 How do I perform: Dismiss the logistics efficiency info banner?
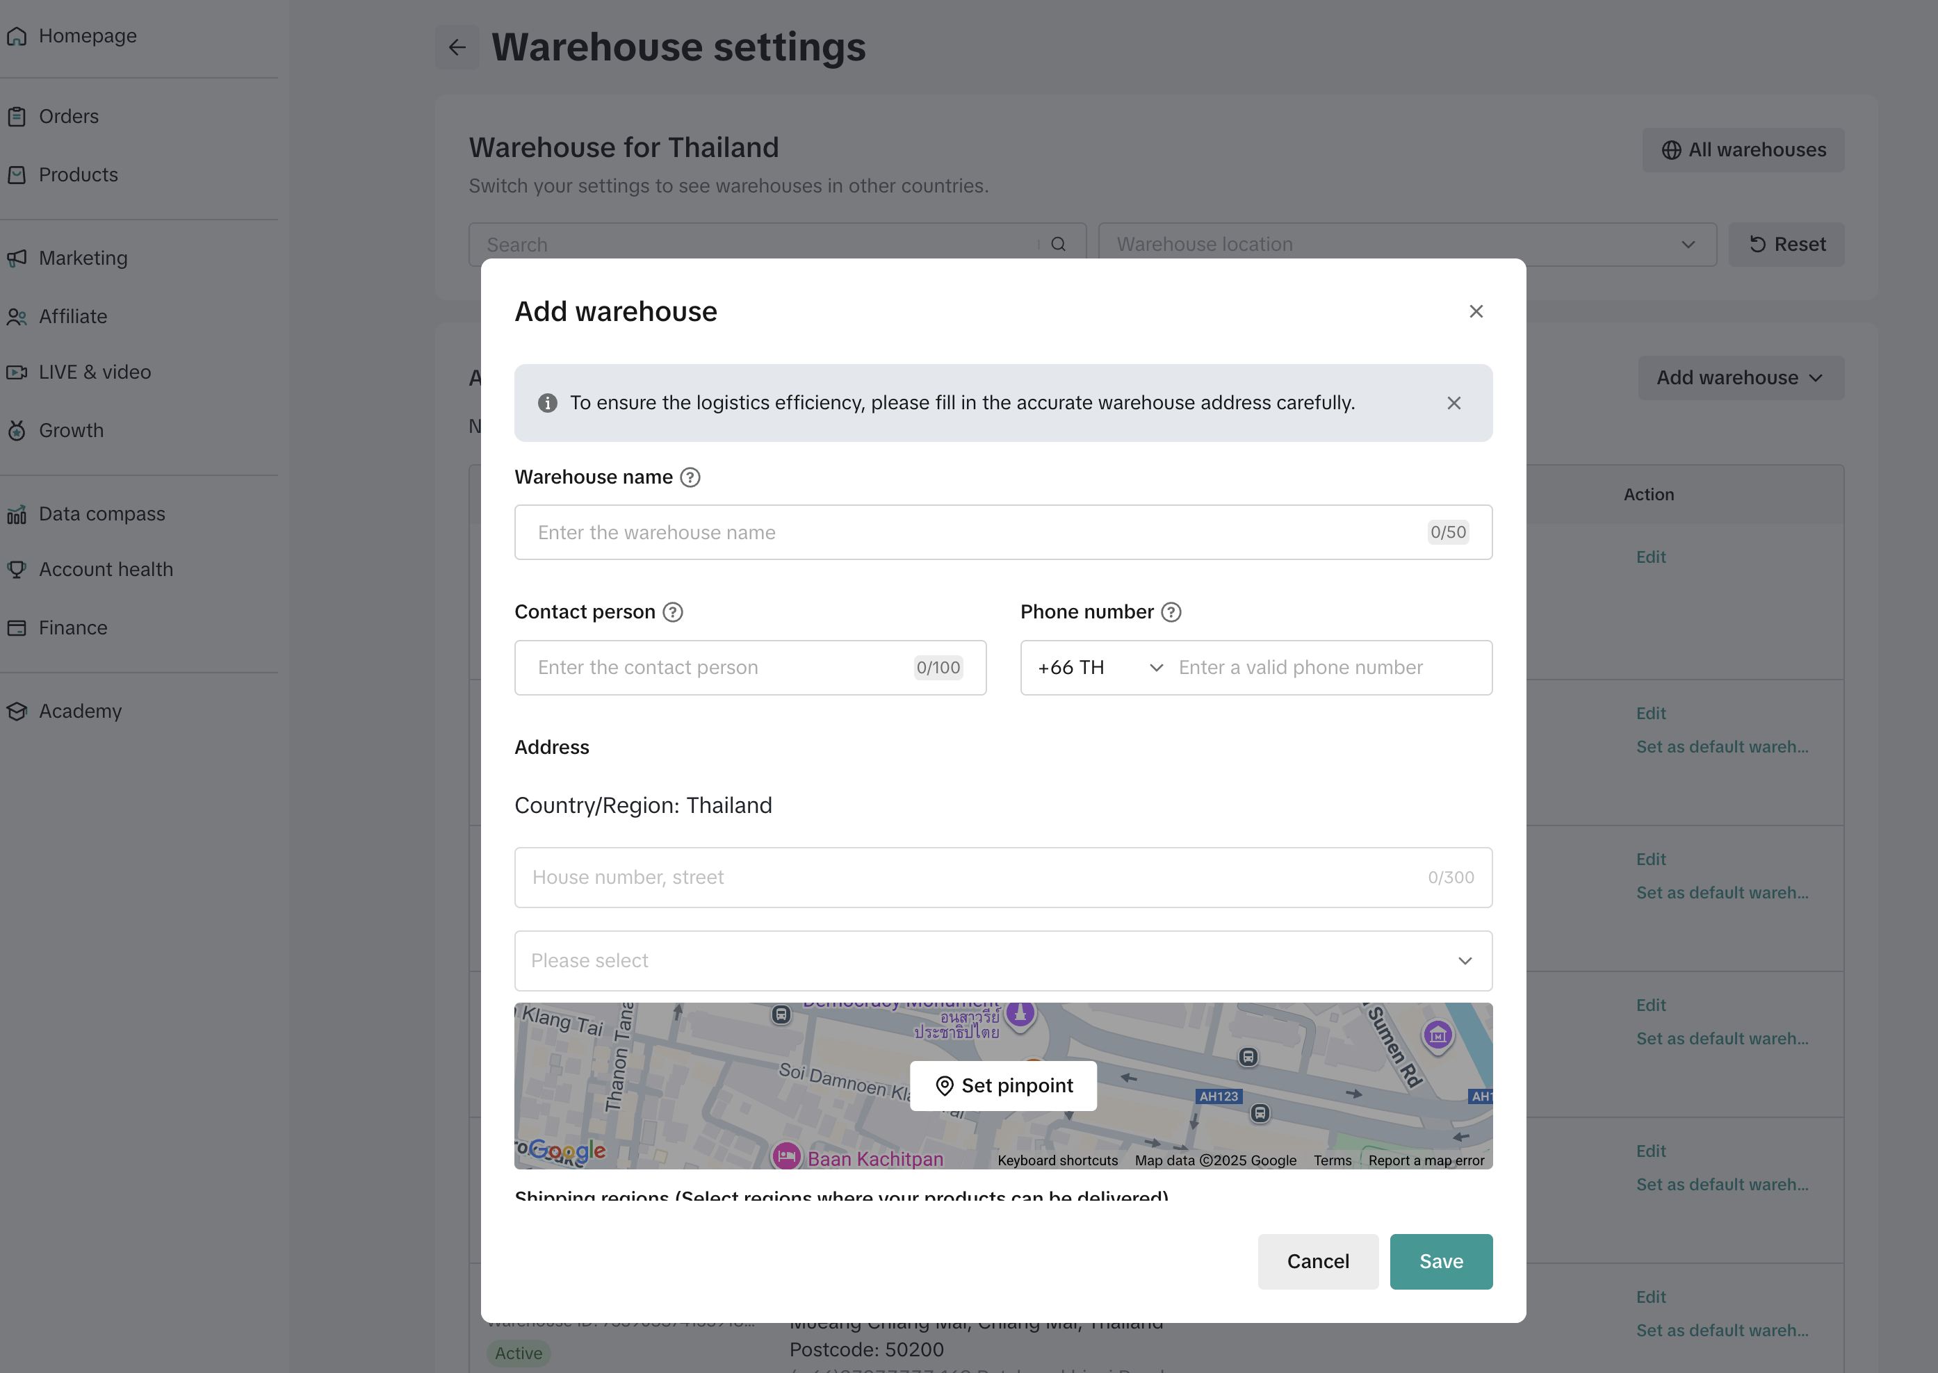tap(1453, 403)
